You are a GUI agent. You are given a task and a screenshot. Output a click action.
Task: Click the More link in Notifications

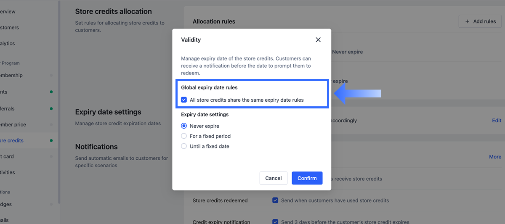(x=495, y=157)
